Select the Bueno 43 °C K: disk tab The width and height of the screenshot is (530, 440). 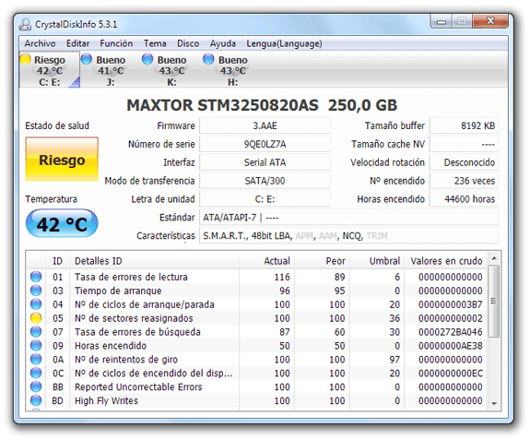(x=171, y=70)
